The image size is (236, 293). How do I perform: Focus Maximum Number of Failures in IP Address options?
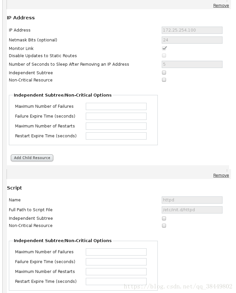coord(116,106)
